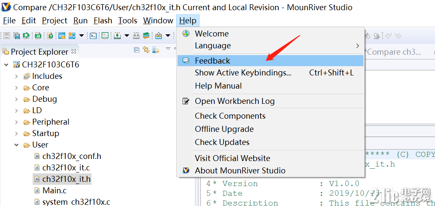Screen dimensions: 435x206
Task: Click the grayed-out redo arrow icon
Action: [x=398, y=36]
